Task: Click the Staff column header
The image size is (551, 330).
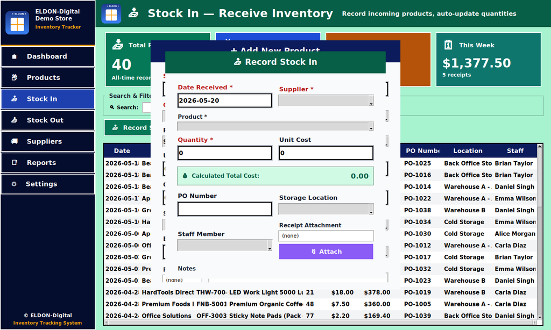Action: click(x=515, y=151)
